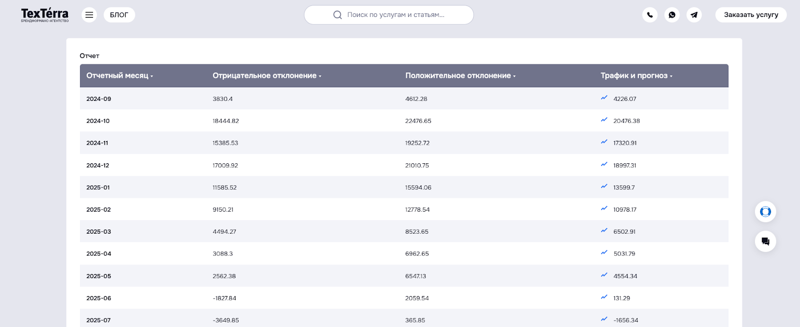Click trend icon beside 18997.31
This screenshot has width=800, height=327.
604,164
